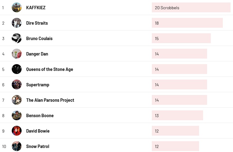The height and width of the screenshot is (152, 233).
Task: Click Danger Dan avatar picture
Action: click(x=17, y=54)
